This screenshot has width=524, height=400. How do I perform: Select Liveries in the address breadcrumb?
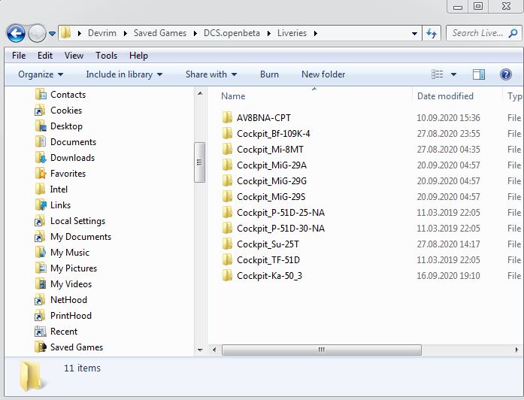292,33
